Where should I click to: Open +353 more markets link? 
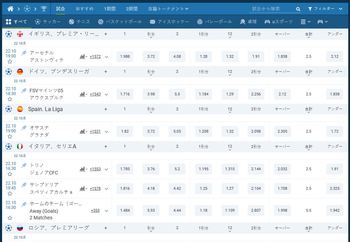tap(95, 211)
